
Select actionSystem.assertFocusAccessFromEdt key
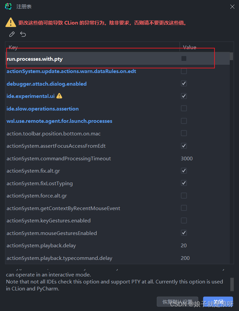pos(56,146)
